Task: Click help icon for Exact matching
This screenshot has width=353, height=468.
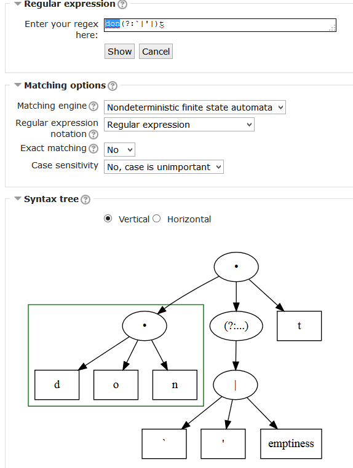Action: [x=93, y=149]
